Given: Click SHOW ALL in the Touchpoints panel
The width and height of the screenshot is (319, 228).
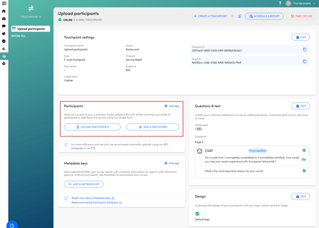Looking at the screenshot, I should click(x=19, y=36).
